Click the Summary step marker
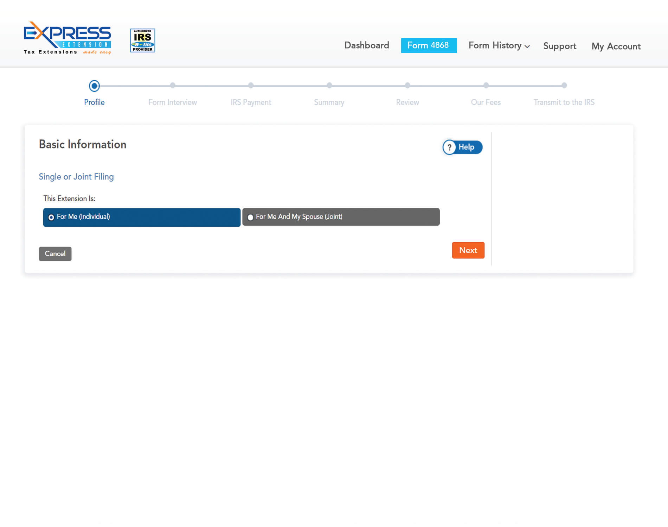 (329, 86)
